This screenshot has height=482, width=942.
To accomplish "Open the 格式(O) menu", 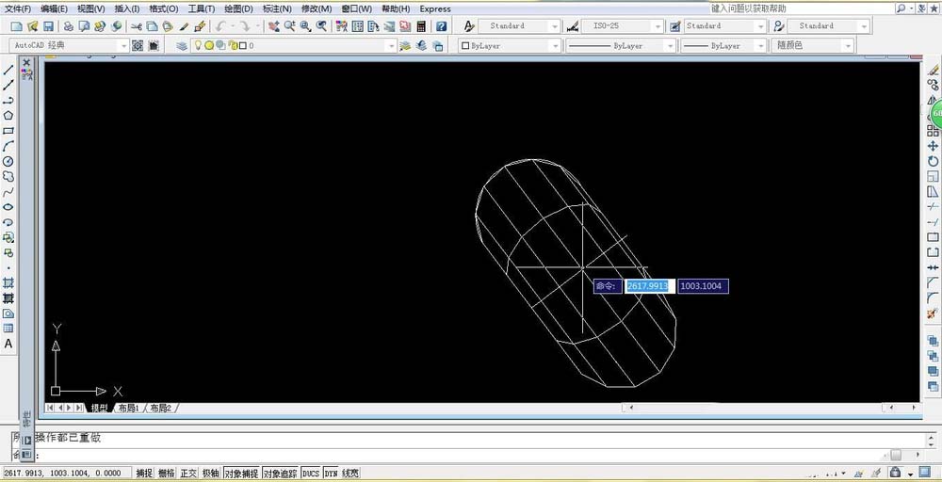I will coord(164,9).
